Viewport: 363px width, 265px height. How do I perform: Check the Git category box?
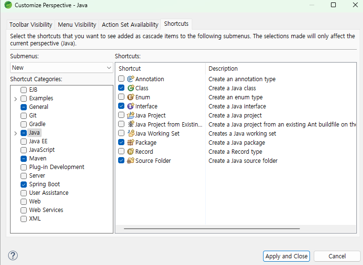click(23, 116)
